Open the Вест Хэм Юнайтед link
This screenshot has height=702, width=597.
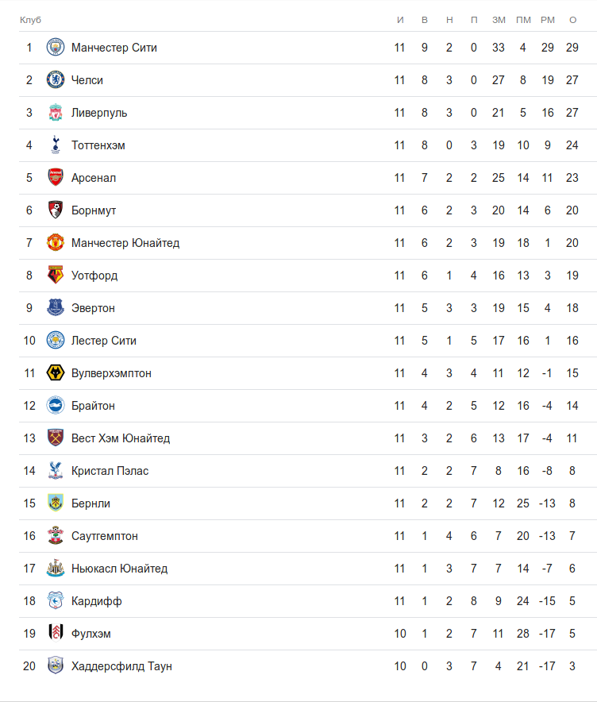click(x=121, y=438)
